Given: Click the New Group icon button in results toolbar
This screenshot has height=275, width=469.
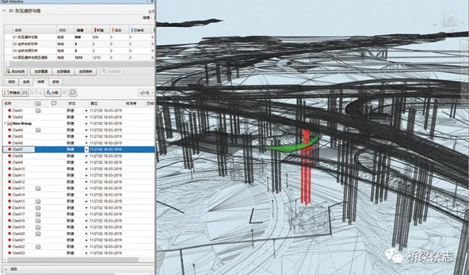Looking at the screenshot, I should point(12,93).
